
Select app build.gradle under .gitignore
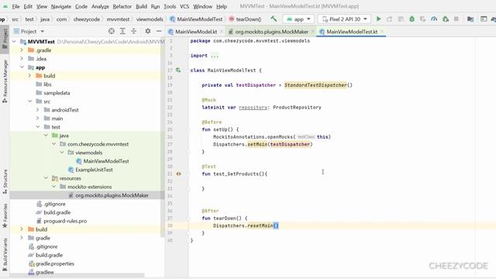click(57, 212)
